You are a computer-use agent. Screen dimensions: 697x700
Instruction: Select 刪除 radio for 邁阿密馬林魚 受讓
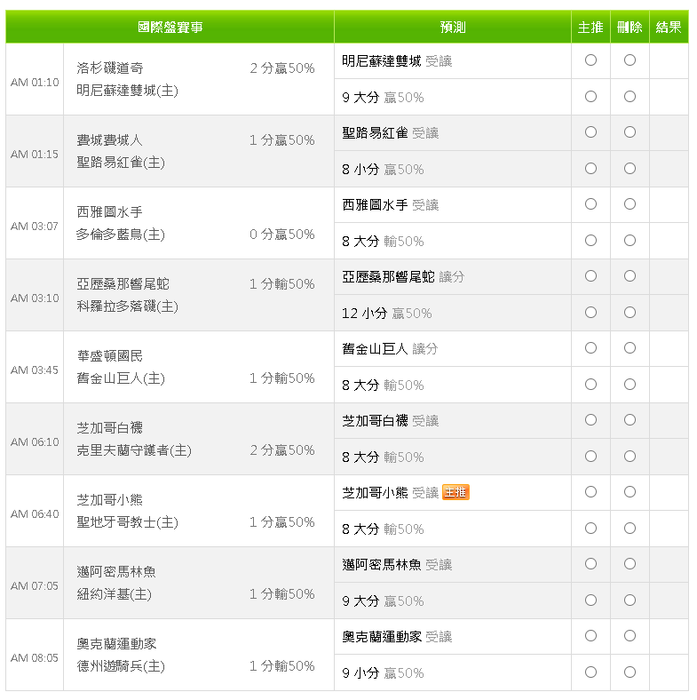pos(630,564)
